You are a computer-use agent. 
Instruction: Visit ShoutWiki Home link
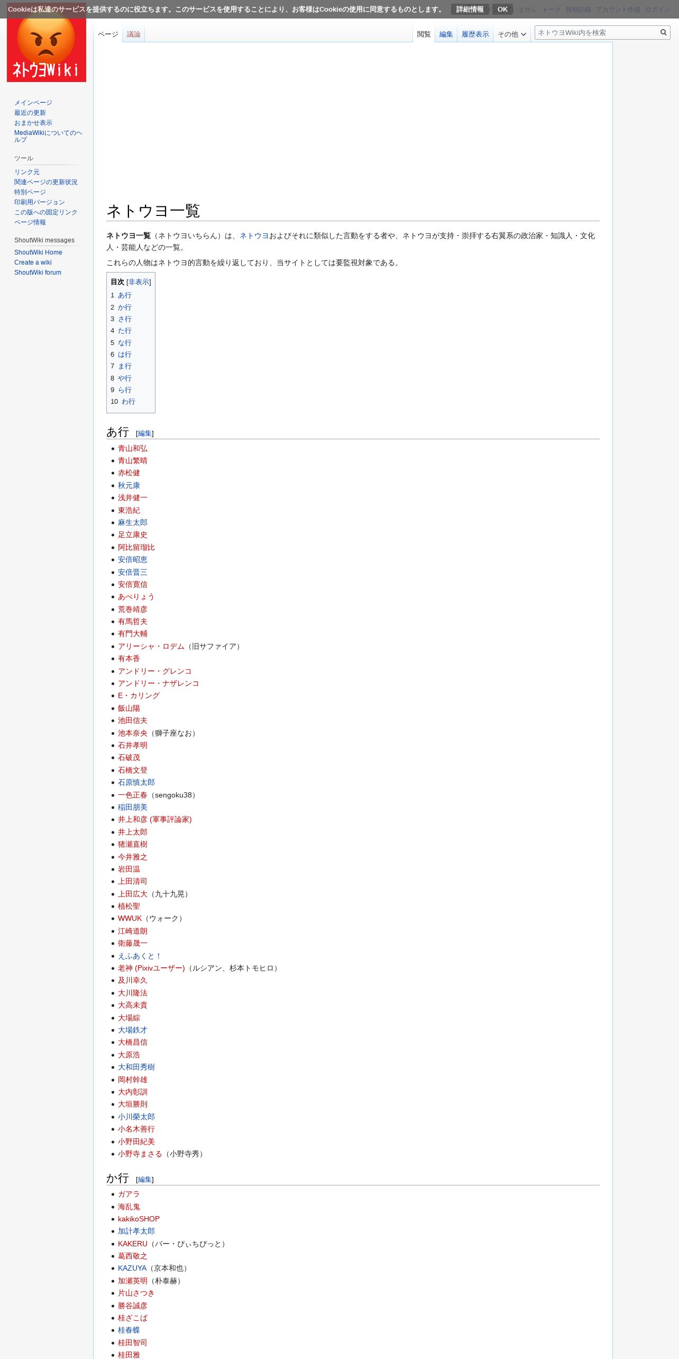pyautogui.click(x=38, y=252)
